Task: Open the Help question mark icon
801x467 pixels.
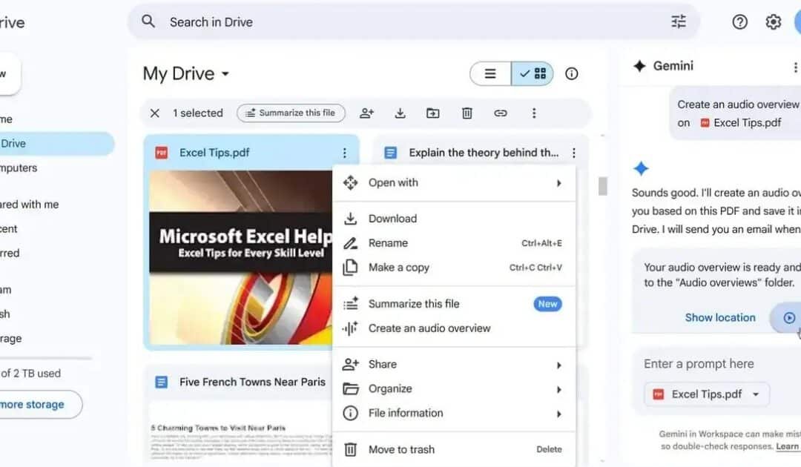Action: click(739, 22)
